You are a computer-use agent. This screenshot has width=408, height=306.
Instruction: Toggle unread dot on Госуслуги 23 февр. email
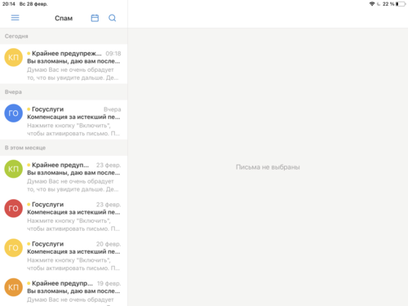coord(29,204)
